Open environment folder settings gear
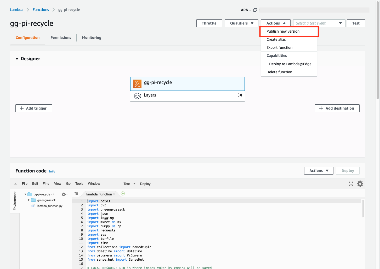The width and height of the screenshot is (380, 269). tap(64, 194)
